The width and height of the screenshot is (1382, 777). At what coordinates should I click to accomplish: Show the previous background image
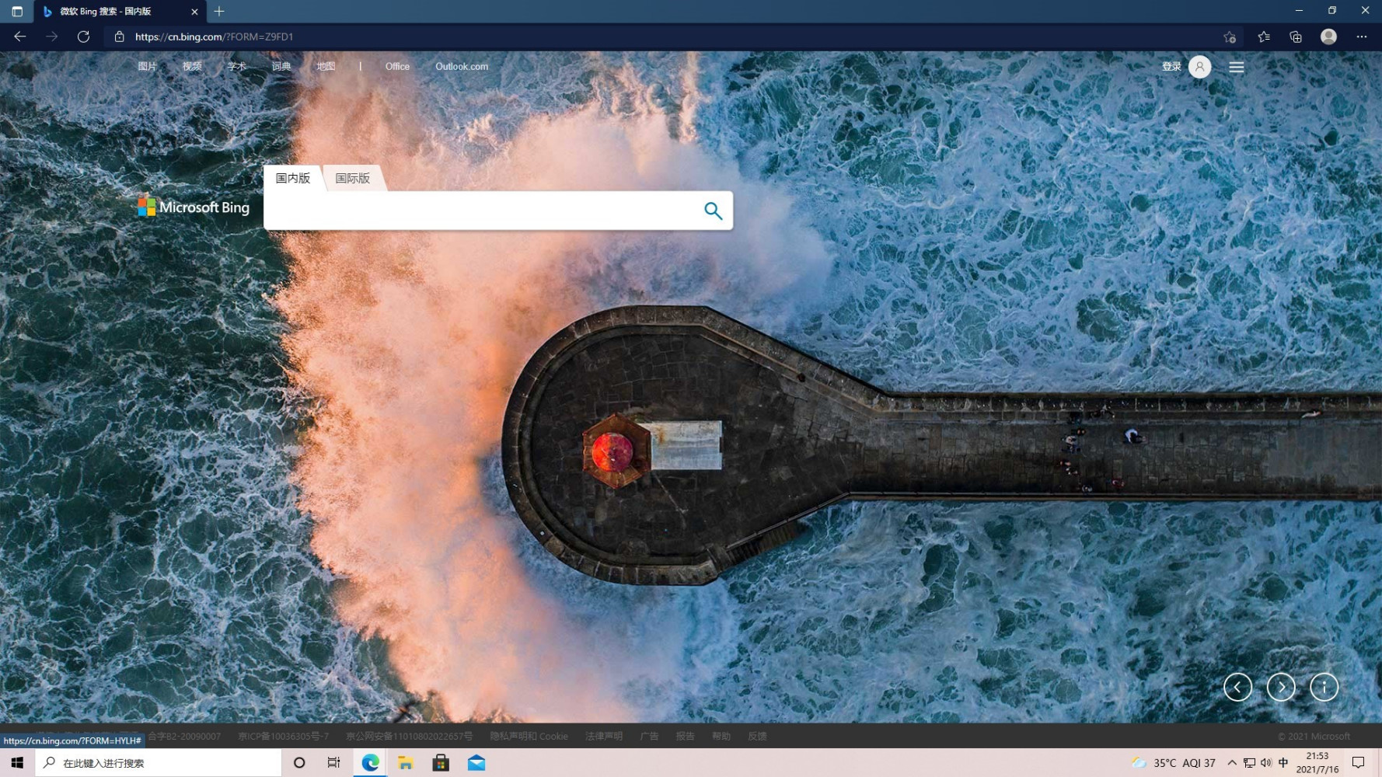point(1238,687)
